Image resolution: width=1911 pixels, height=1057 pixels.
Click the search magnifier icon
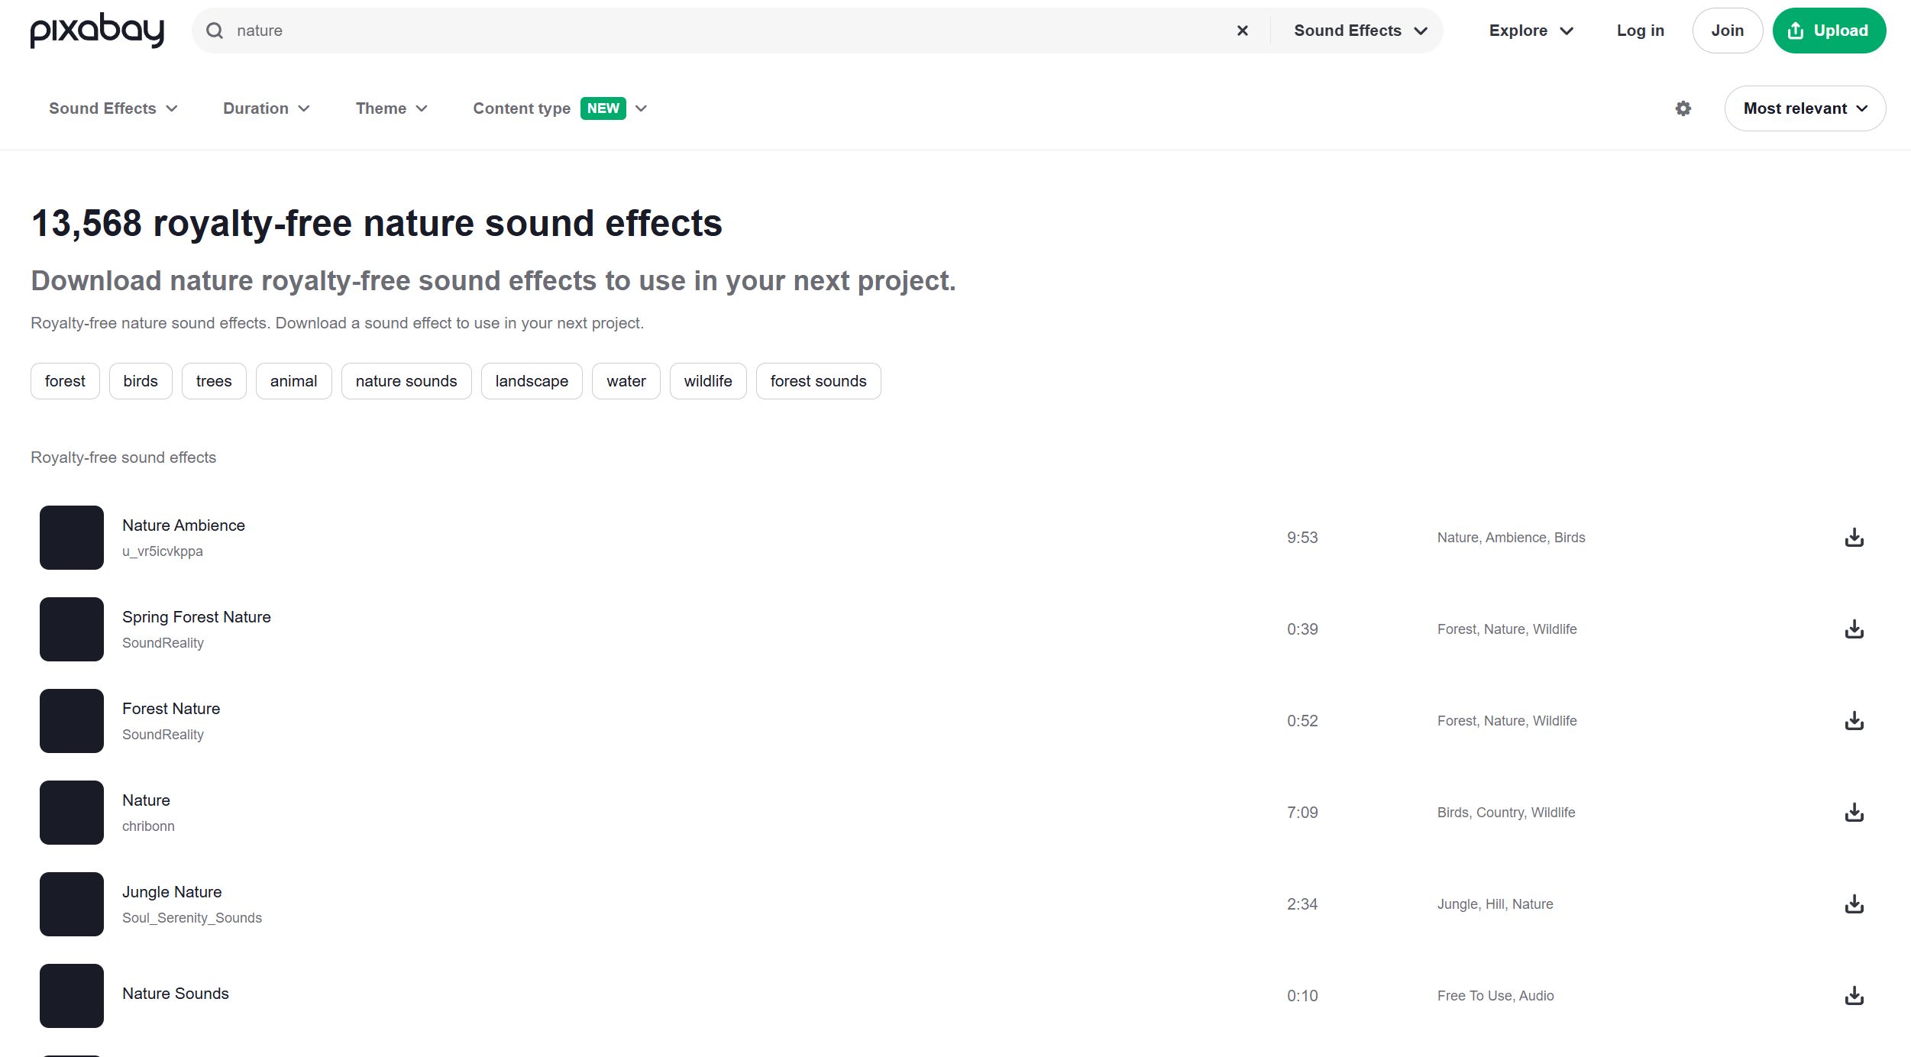(215, 31)
